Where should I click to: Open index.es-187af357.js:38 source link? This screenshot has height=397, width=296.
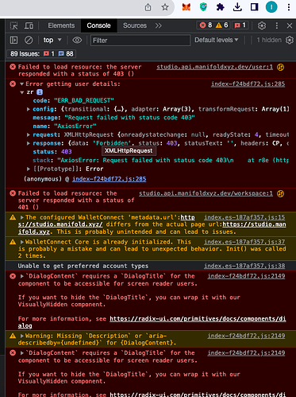(244, 266)
